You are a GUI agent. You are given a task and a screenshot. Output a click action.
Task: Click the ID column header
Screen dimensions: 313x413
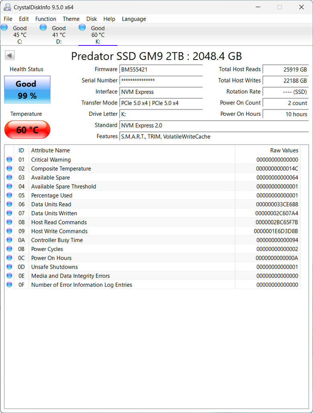(x=21, y=150)
